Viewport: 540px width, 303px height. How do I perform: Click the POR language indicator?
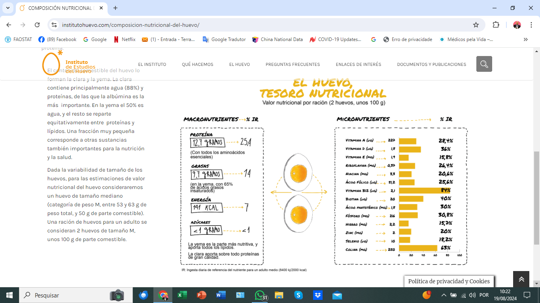tap(484, 295)
